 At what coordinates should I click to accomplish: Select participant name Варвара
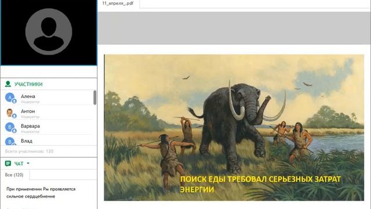tap(30, 126)
